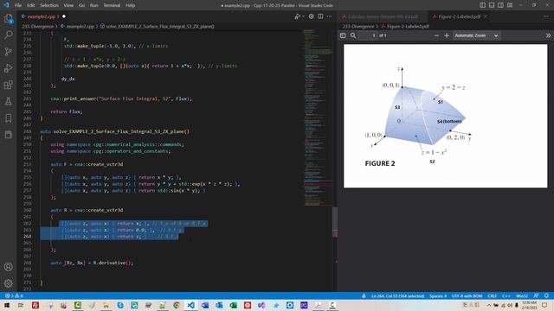The width and height of the screenshot is (554, 311).
Task: Switch to the Calculus James Stewart PDF tab
Action: 383,16
